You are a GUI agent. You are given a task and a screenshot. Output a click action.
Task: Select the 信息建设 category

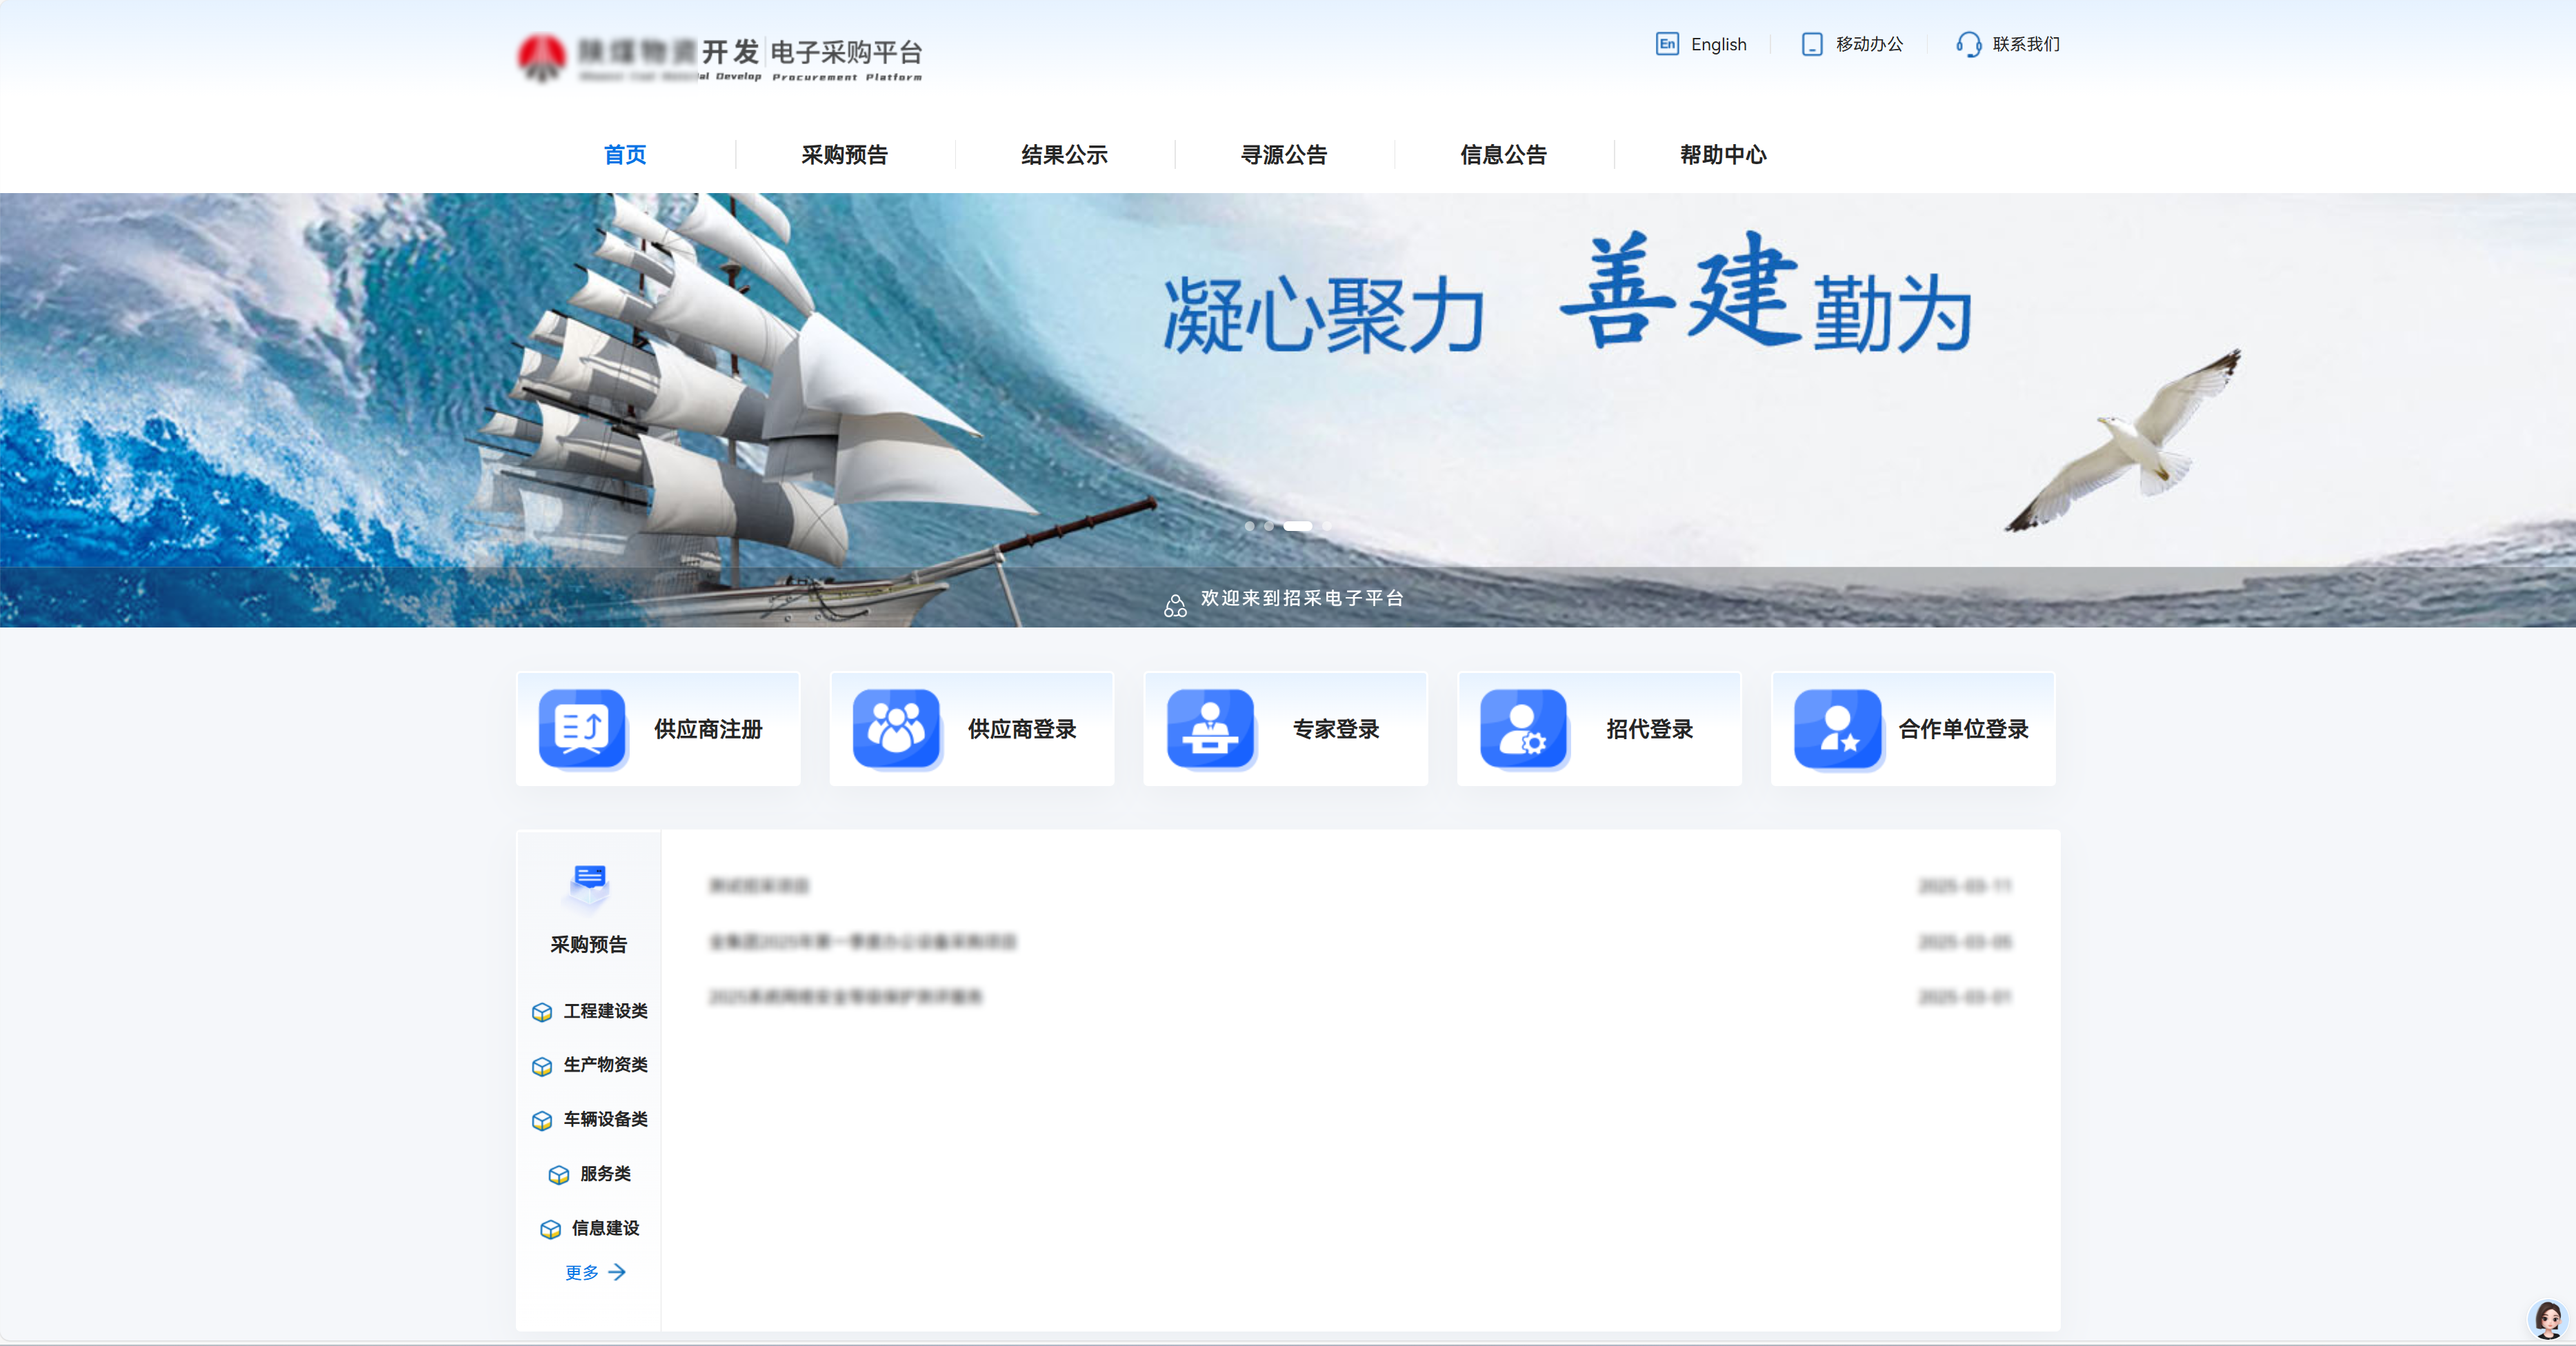pyautogui.click(x=605, y=1228)
